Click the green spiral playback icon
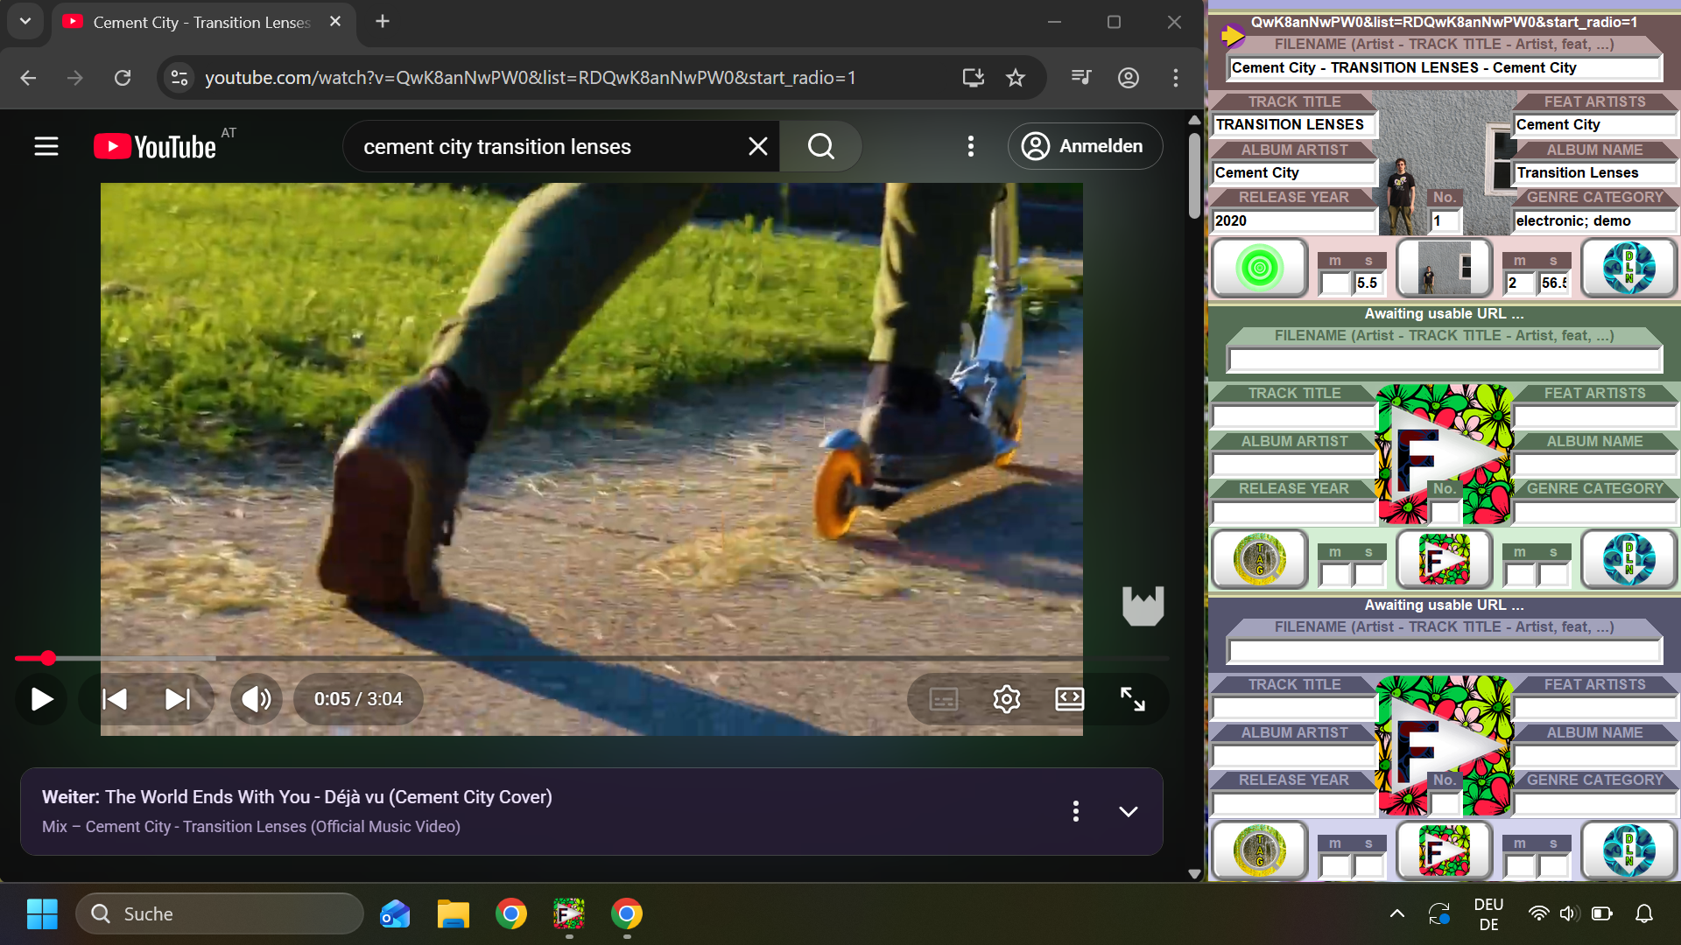1681x945 pixels. (1259, 268)
